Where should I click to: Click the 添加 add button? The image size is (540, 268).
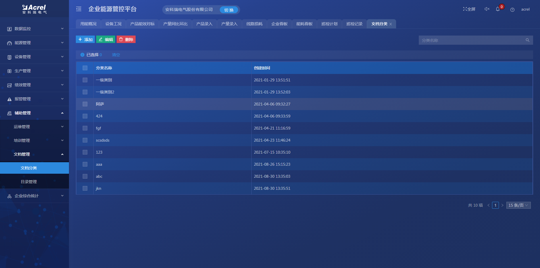tap(85, 40)
